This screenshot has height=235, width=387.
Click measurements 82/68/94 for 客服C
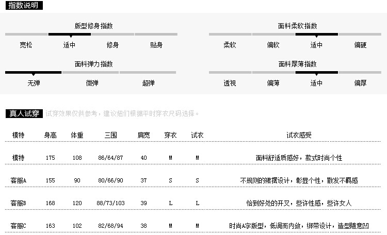click(x=110, y=226)
